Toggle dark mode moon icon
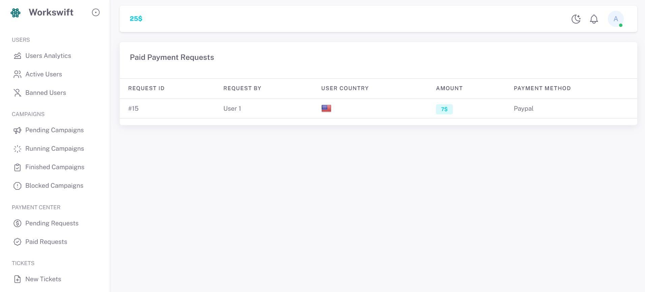Screen dimensions: 645x292 click(576, 19)
